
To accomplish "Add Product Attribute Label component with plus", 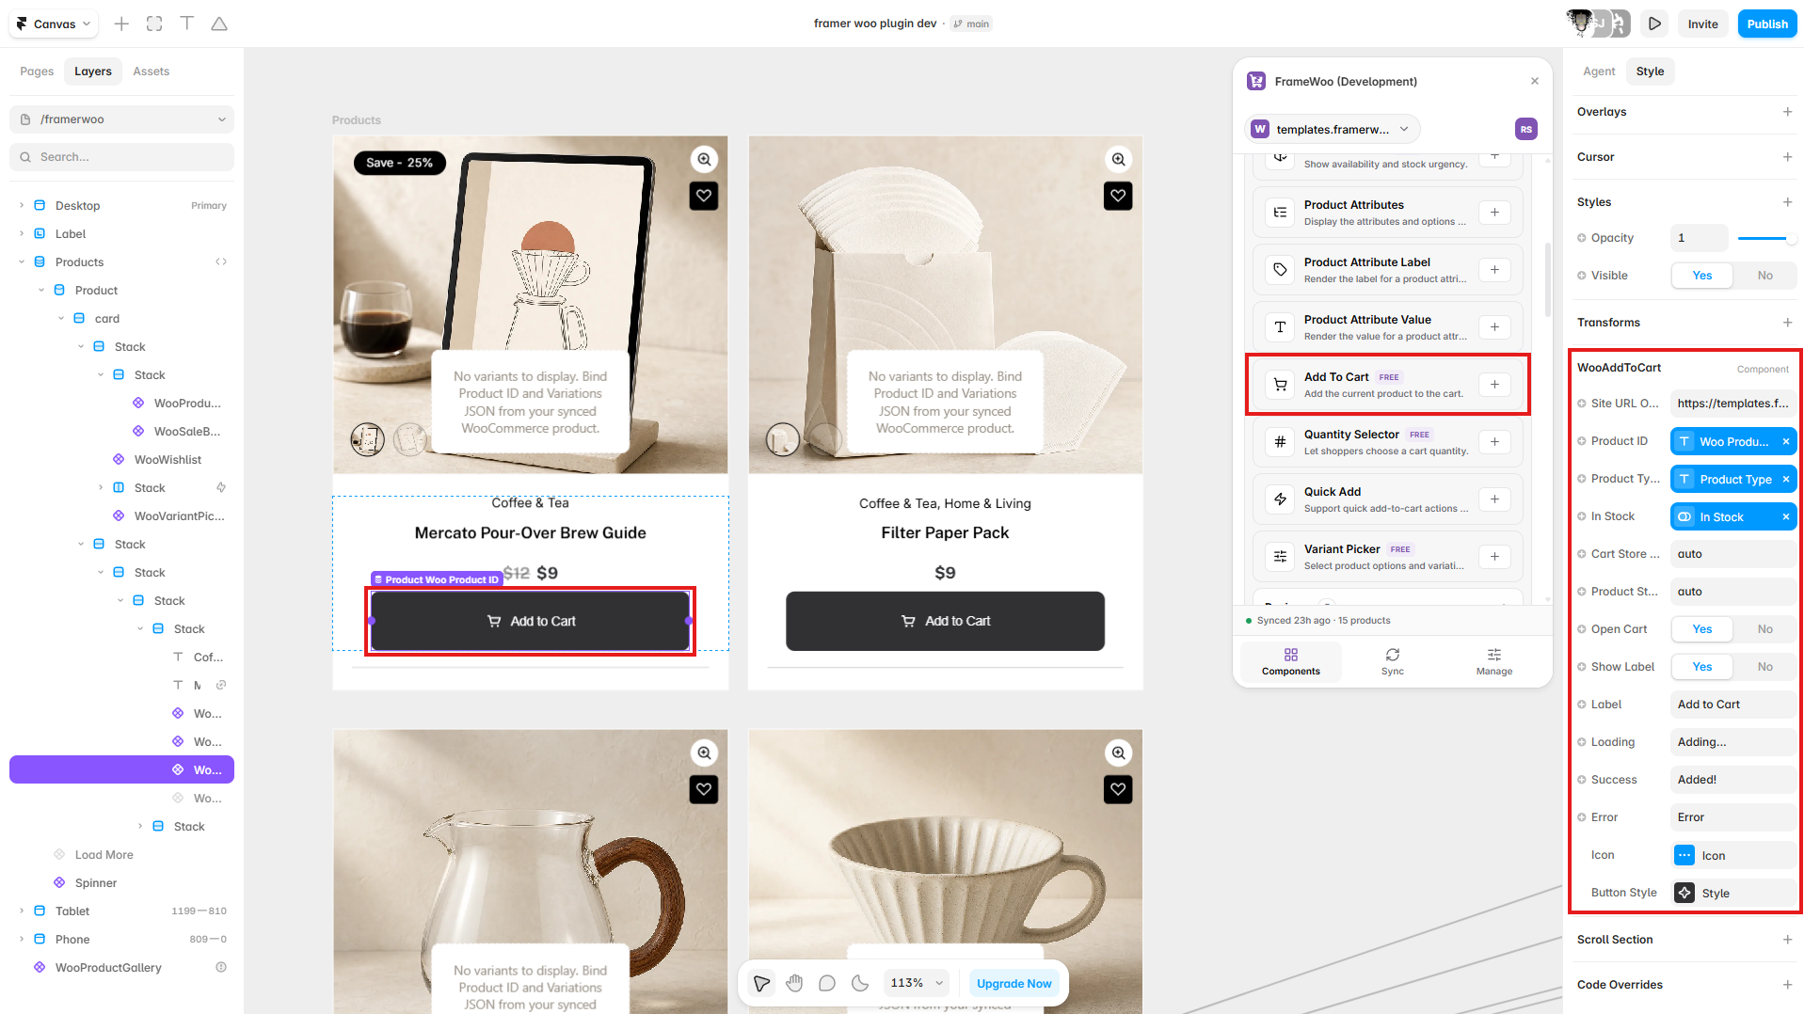I will (1494, 270).
